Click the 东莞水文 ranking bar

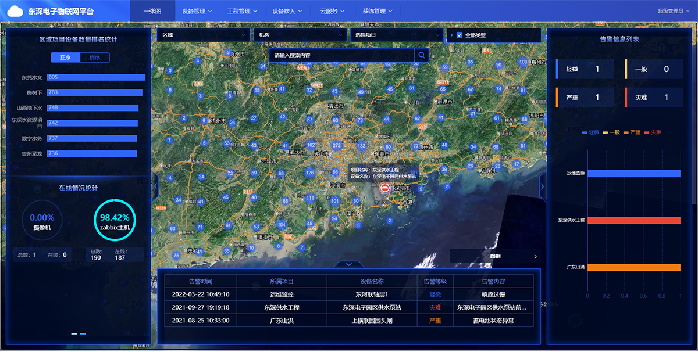point(96,77)
